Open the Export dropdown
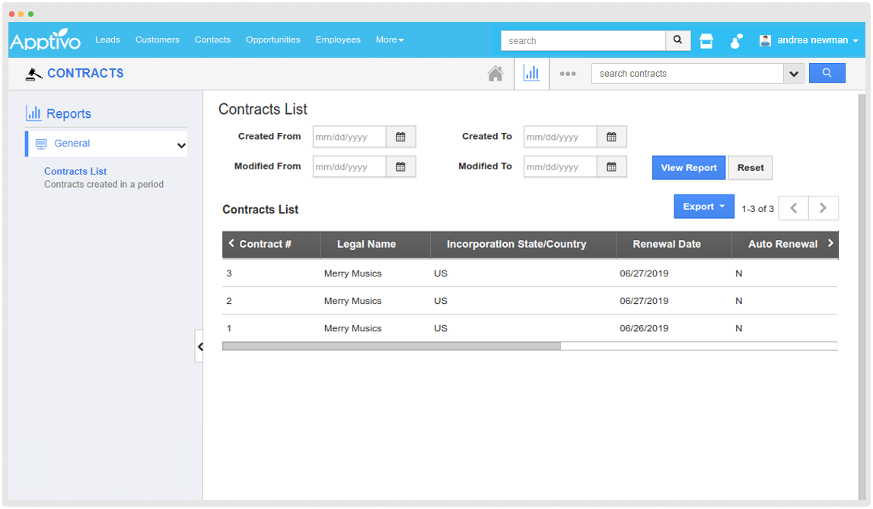The height and width of the screenshot is (509, 873). click(x=703, y=207)
